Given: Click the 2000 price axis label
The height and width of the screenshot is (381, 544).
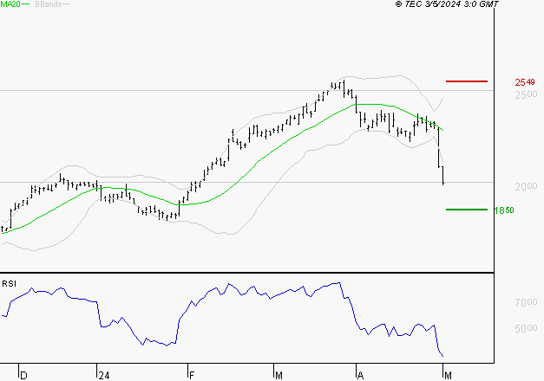Looking at the screenshot, I should (526, 186).
